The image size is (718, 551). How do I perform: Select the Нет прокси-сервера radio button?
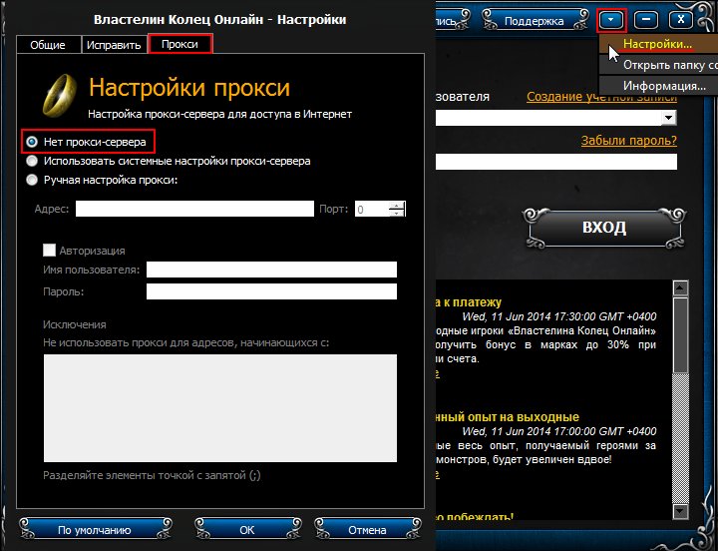click(x=32, y=142)
